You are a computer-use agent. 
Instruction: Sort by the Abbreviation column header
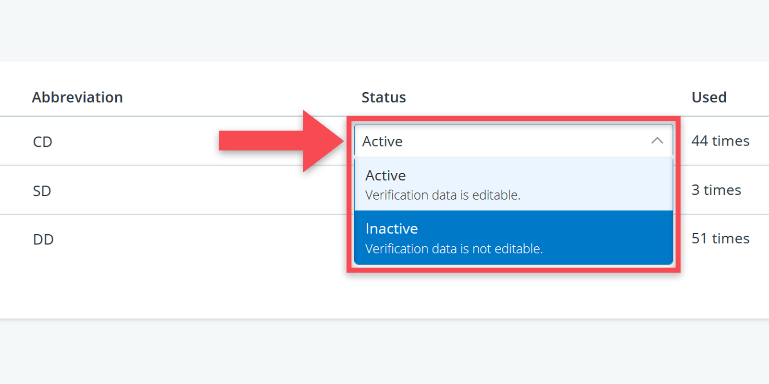click(77, 97)
